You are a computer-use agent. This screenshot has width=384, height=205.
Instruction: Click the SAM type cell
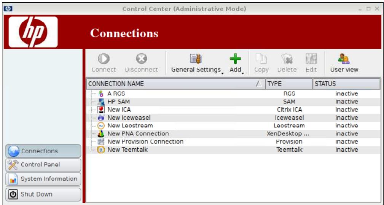tap(289, 102)
